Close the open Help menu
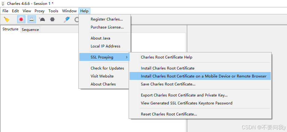 click(x=84, y=11)
